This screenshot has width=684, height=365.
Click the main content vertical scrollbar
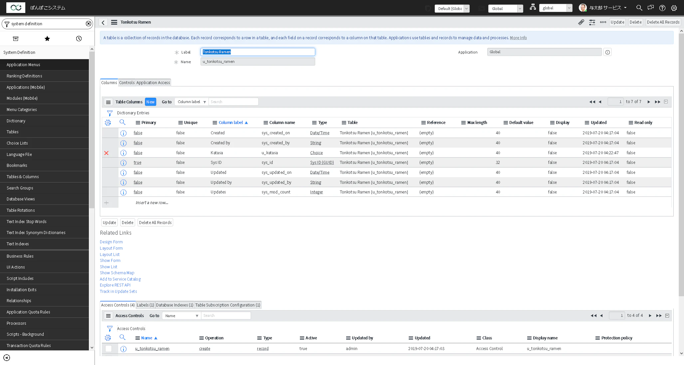click(681, 165)
